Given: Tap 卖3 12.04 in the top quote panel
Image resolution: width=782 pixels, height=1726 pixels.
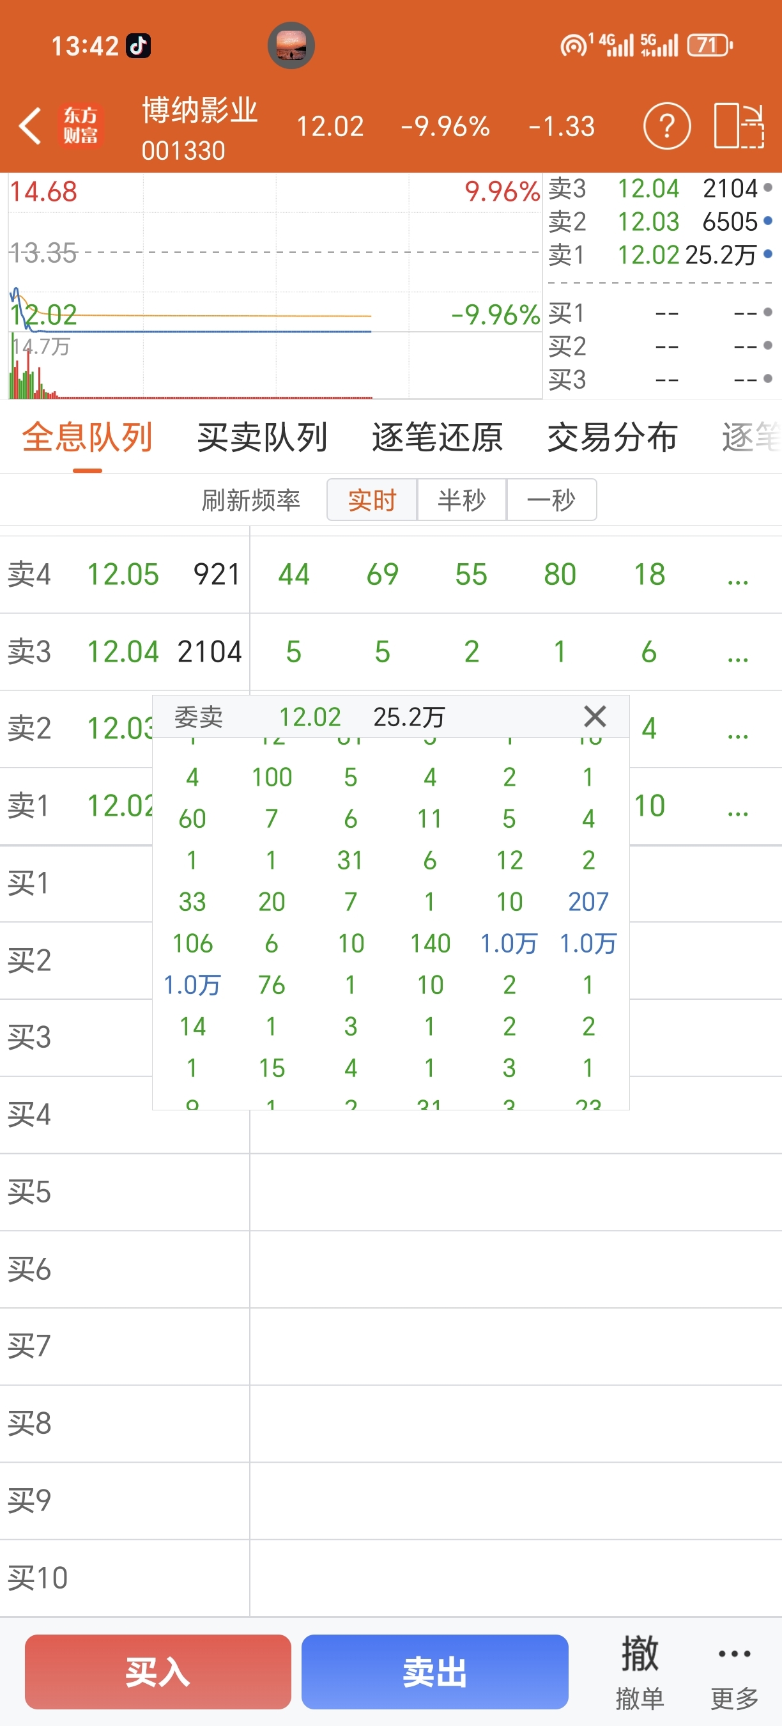Looking at the screenshot, I should point(659,189).
